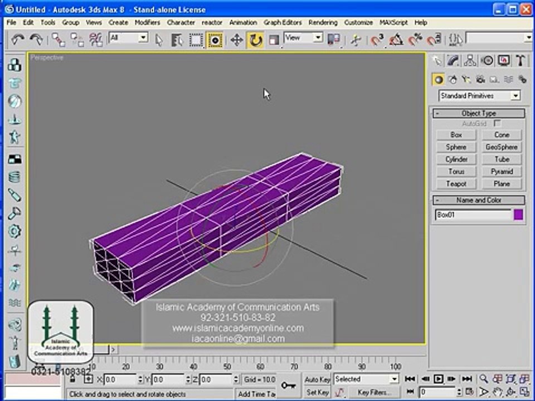Open the Standard Primitives category dropdown
Image resolution: width=535 pixels, height=401 pixels.
(x=479, y=95)
